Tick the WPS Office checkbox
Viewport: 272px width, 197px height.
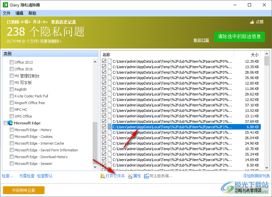[x=12, y=116]
